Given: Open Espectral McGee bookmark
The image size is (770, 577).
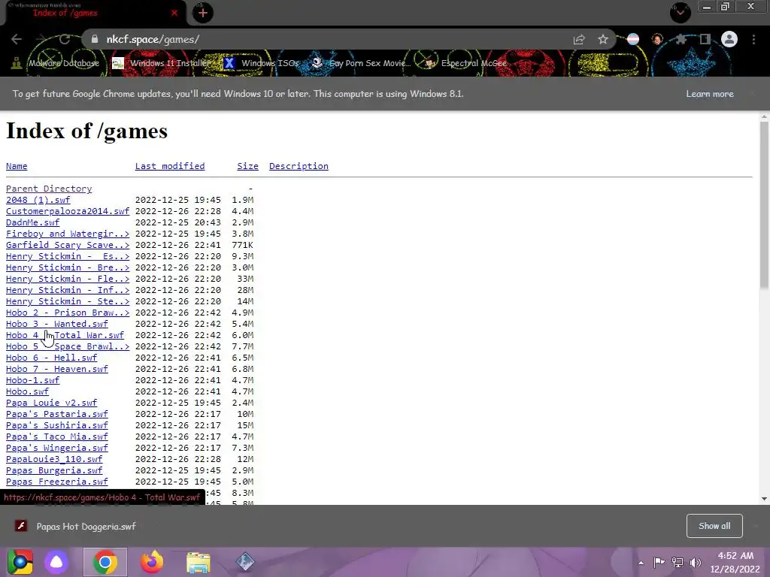Looking at the screenshot, I should coord(465,63).
